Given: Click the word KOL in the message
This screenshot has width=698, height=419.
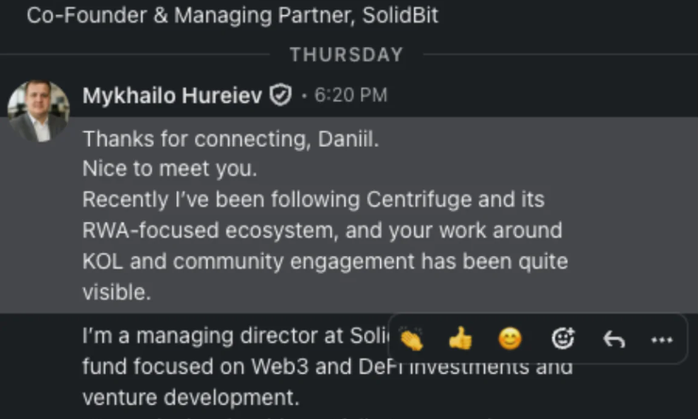Looking at the screenshot, I should [x=103, y=261].
